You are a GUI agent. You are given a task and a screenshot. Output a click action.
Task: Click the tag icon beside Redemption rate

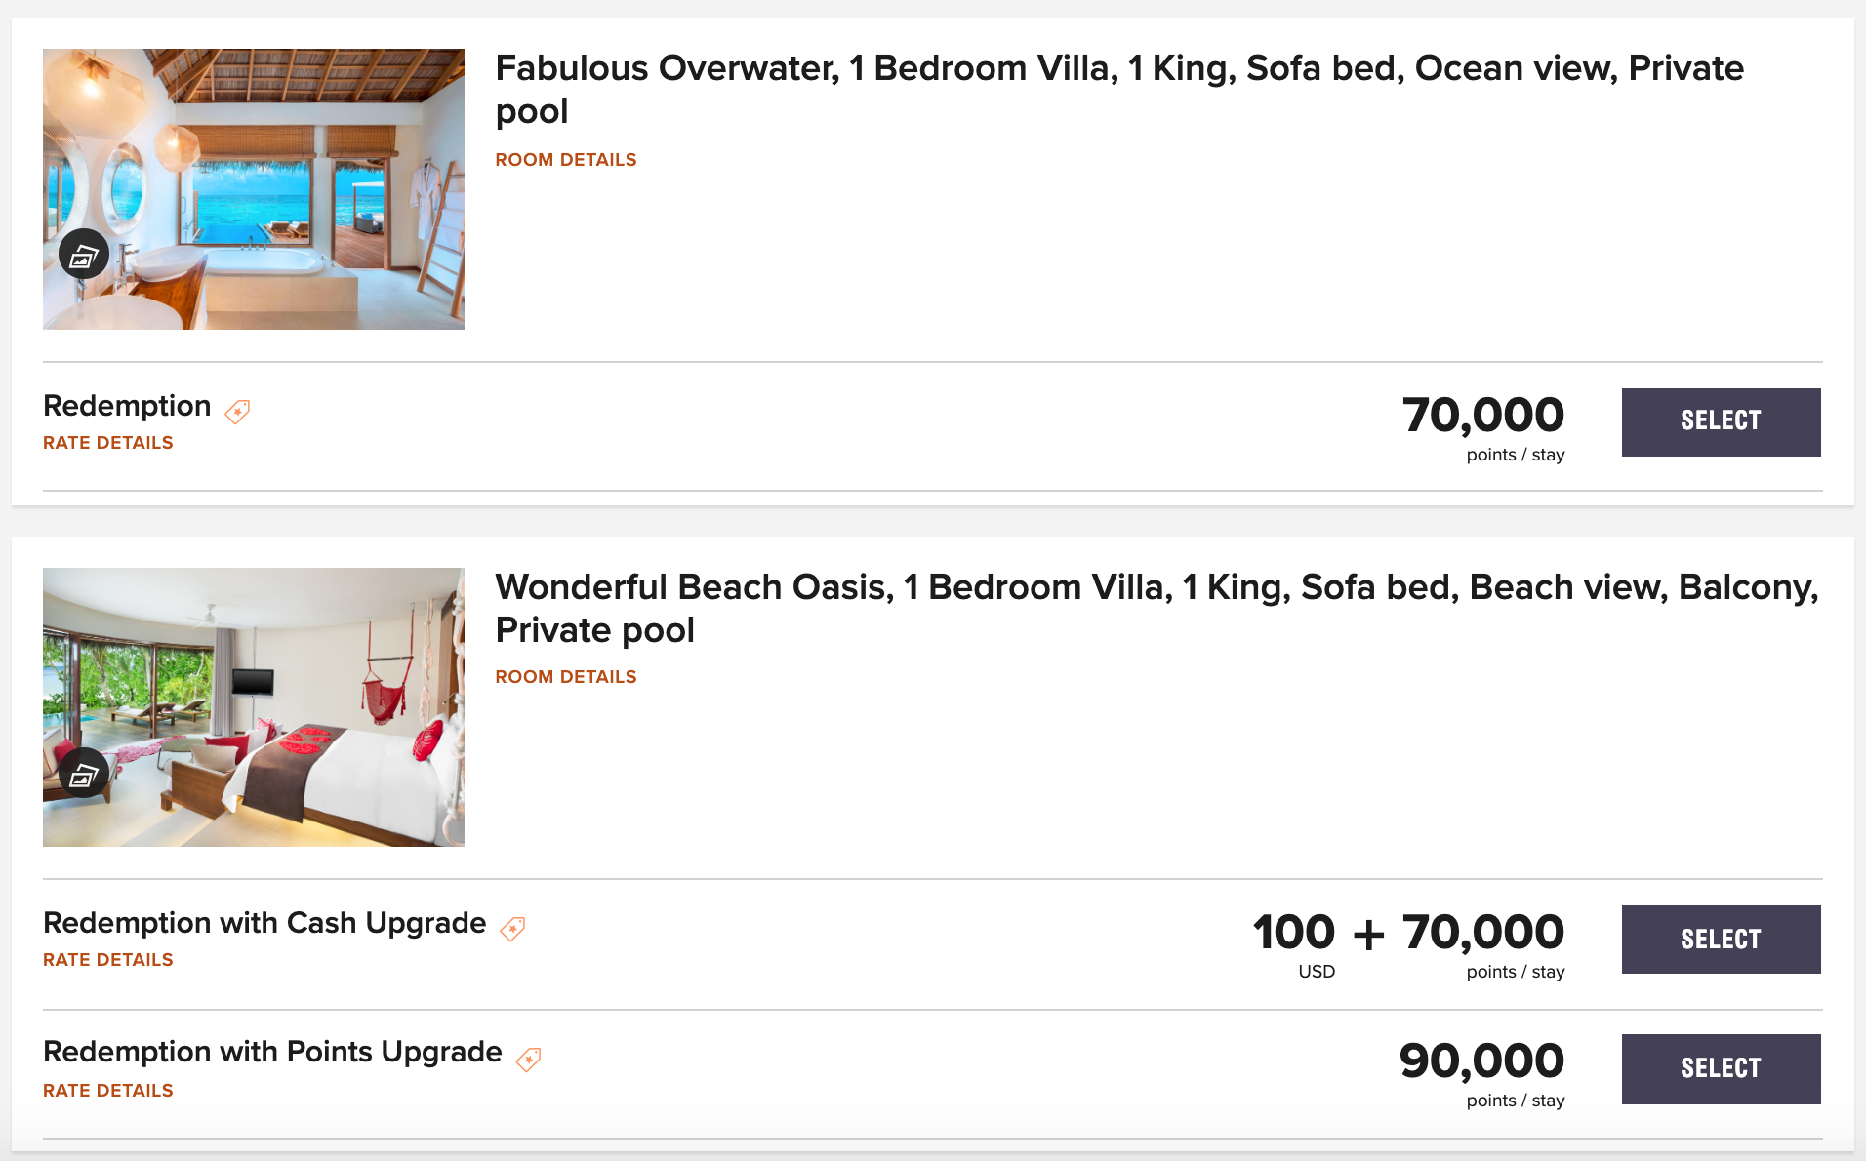(237, 412)
